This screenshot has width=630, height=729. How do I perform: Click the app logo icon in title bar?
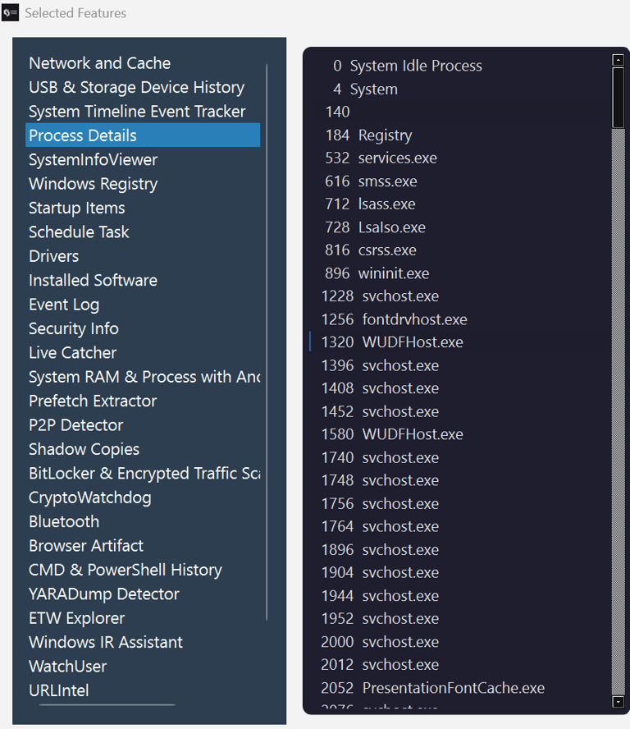(11, 13)
